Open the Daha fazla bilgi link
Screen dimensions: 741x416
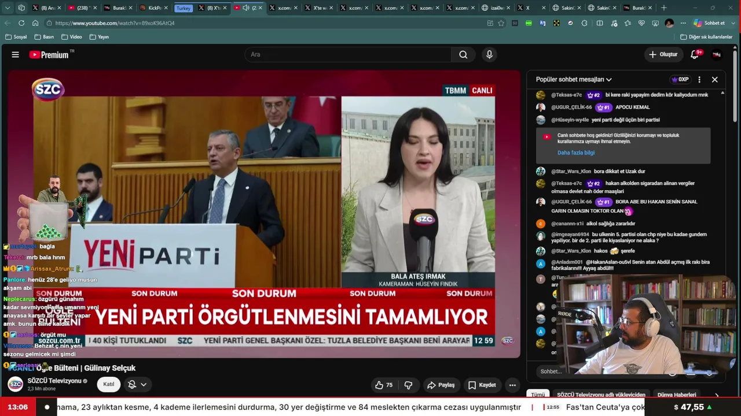576,153
